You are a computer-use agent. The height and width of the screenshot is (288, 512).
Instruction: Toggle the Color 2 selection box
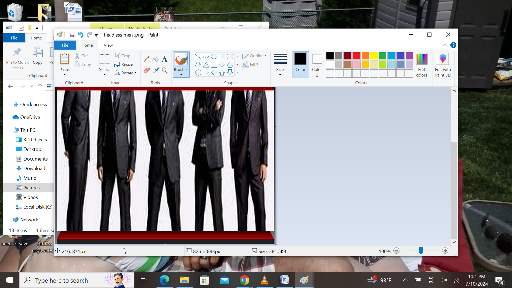(317, 64)
